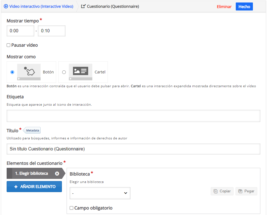This screenshot has height=215, width=267.
Task: Check the Campo obligatorio checkbox
Action: [x=72, y=208]
